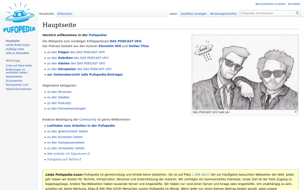The image size is (304, 190).
Task: Open Wie erstelle ich Signaturen link
Action: coord(68,154)
